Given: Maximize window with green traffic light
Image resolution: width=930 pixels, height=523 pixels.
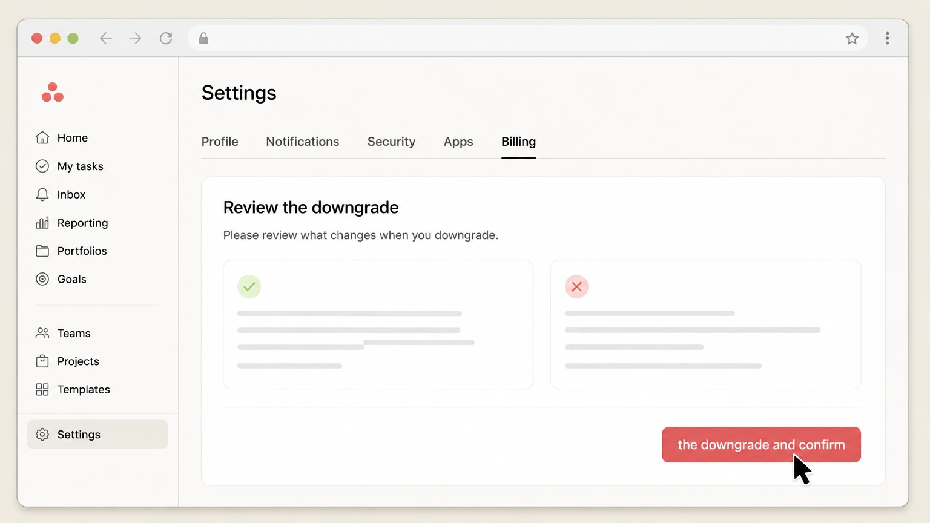Looking at the screenshot, I should click(x=73, y=39).
